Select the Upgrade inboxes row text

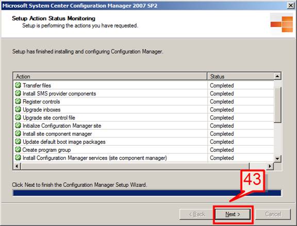click(42, 110)
